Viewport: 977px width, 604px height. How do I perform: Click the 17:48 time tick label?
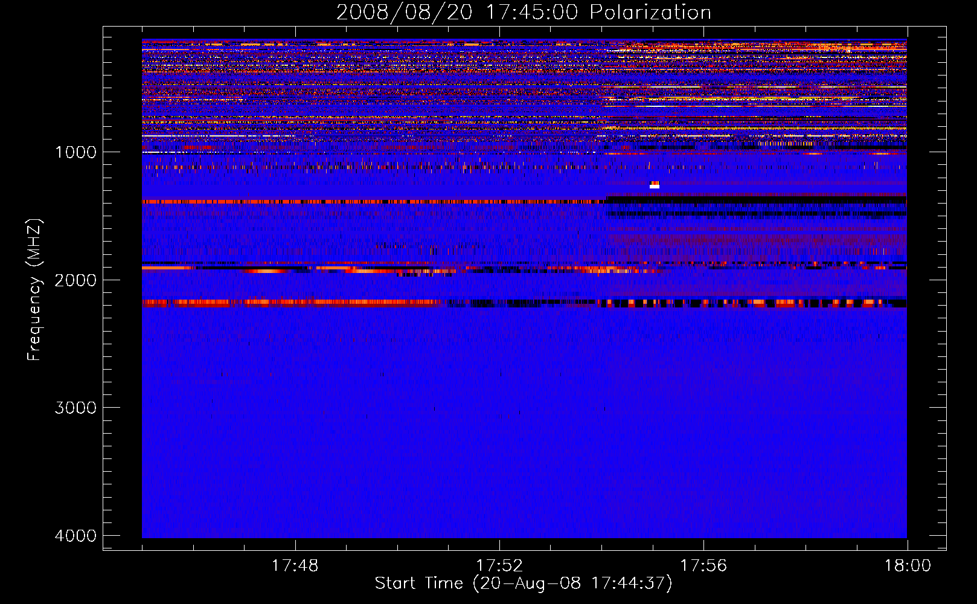tap(295, 566)
